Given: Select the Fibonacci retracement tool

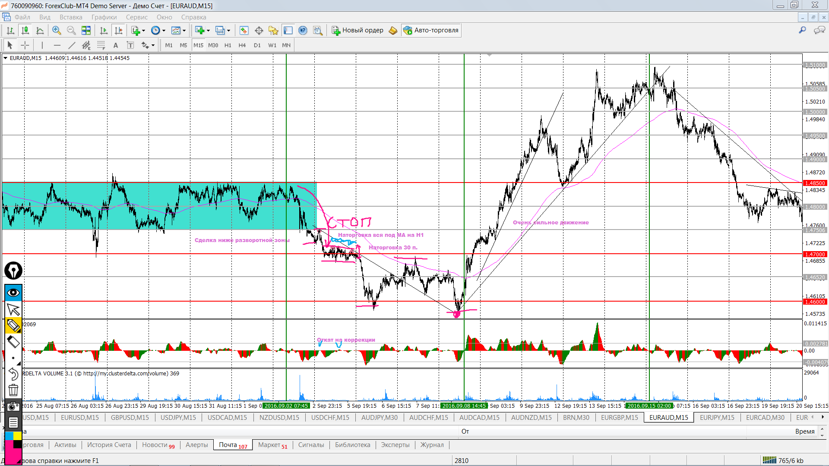Looking at the screenshot, I should click(101, 45).
